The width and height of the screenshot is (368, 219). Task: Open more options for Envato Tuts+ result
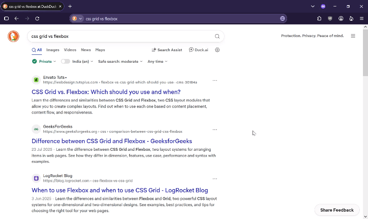point(215,80)
